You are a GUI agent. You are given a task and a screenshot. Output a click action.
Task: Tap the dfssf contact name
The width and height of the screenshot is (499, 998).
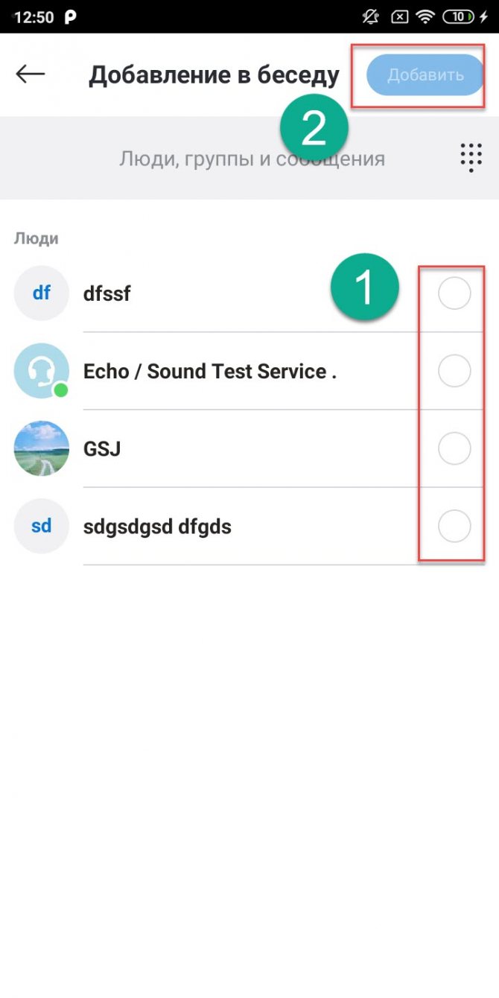107,293
